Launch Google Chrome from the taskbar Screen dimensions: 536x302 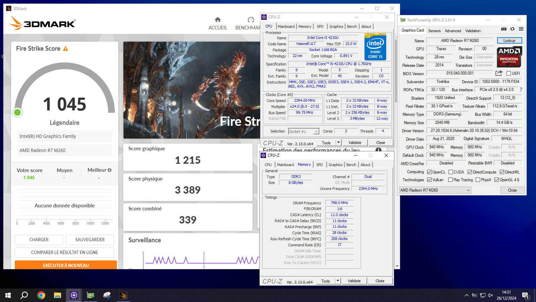tap(41, 295)
